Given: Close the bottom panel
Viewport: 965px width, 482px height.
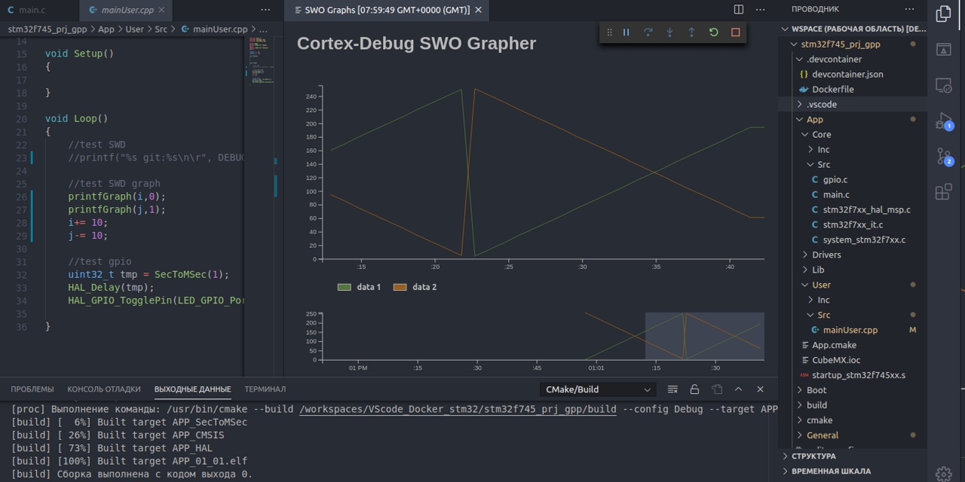Looking at the screenshot, I should (760, 389).
